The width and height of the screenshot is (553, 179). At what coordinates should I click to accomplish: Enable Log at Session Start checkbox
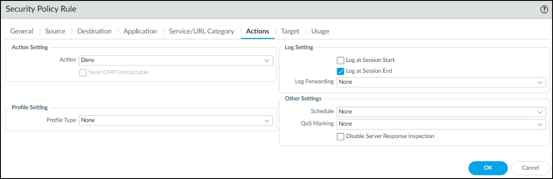click(340, 60)
